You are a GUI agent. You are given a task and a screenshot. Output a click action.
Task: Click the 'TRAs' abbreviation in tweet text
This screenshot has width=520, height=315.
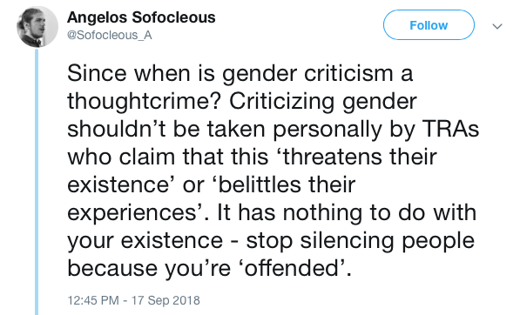coord(451,129)
